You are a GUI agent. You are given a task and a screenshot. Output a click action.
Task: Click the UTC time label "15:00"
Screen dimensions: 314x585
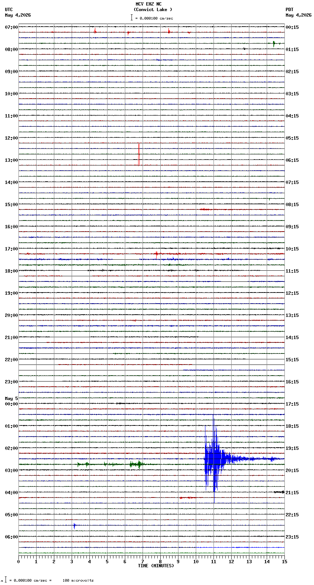coord(11,205)
